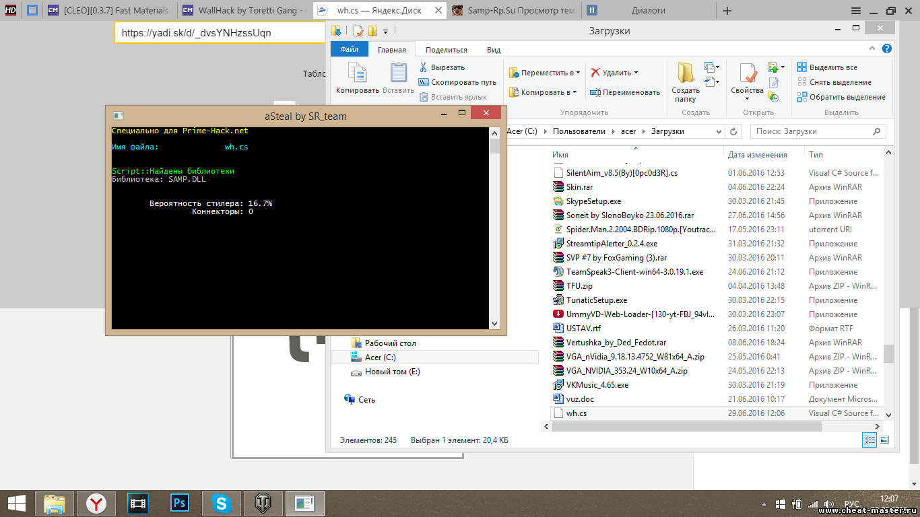The height and width of the screenshot is (517, 920).
Task: Launch Yandex browser from the taskbar
Action: [96, 503]
